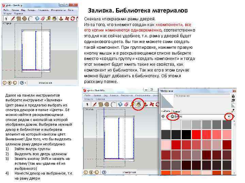Viewport: 245px width, 183px height.
Task: Select the arrow Select tool in lower SketchUp window
Action: click(x=87, y=104)
